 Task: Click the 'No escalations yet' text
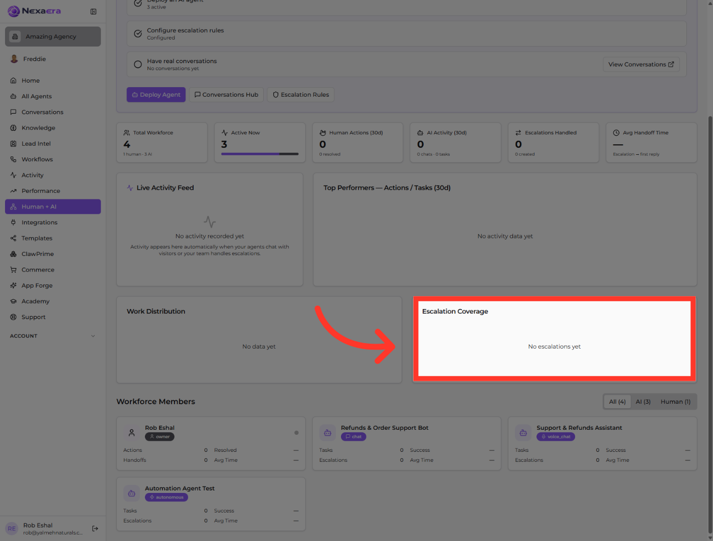coord(555,347)
